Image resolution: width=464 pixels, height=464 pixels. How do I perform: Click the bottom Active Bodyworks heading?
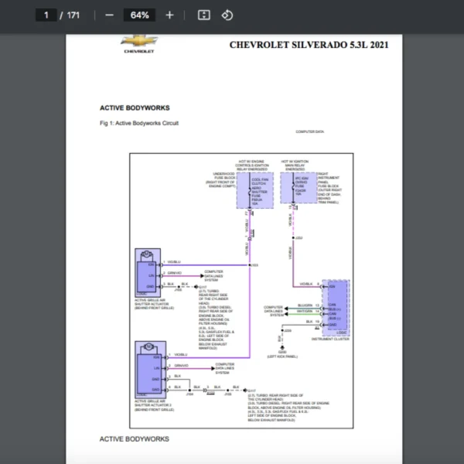(x=134, y=439)
